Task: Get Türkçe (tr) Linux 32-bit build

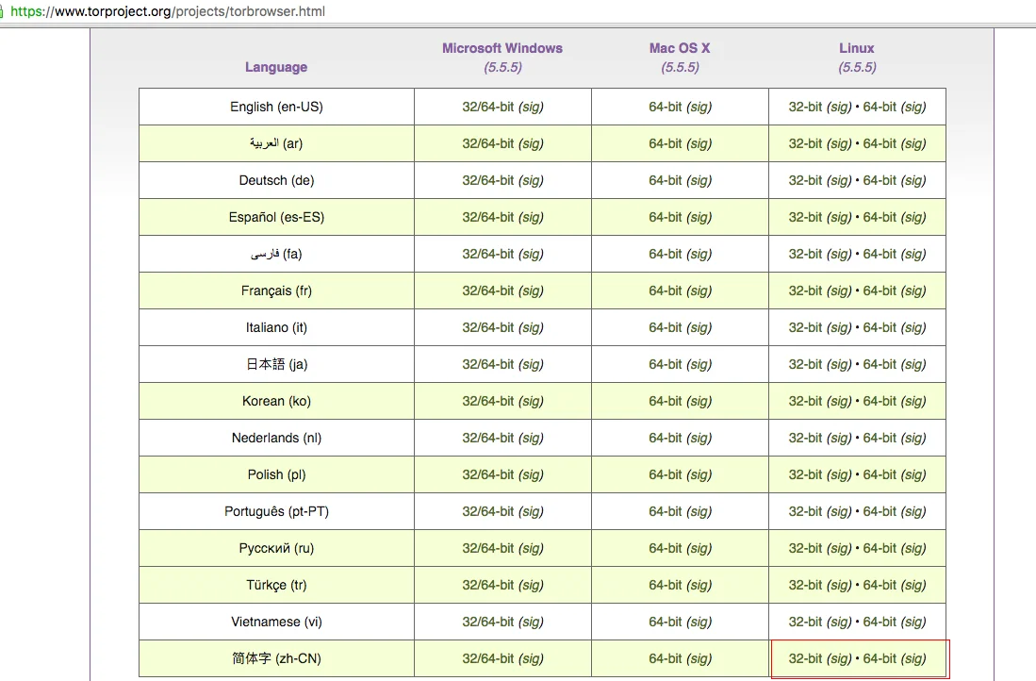Action: pos(805,585)
